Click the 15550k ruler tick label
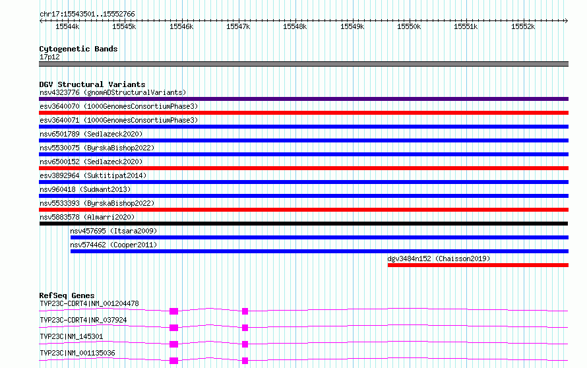This screenshot has height=368, width=587. pos(409,26)
